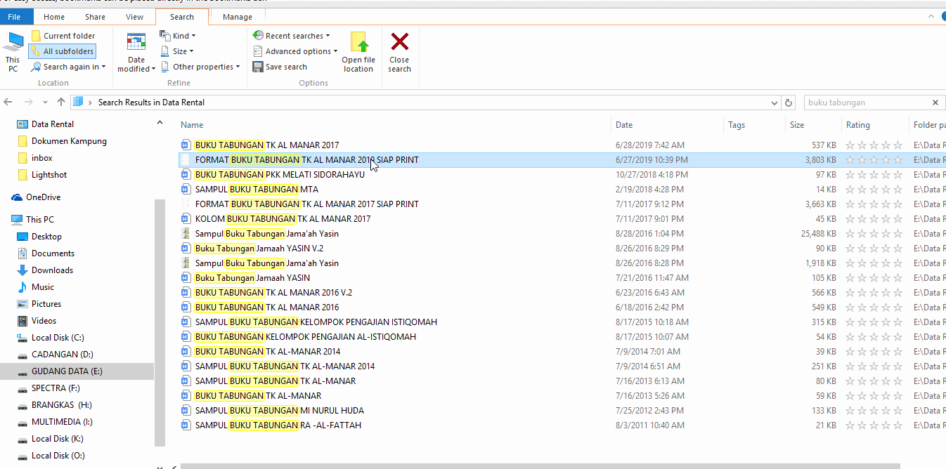Open the Kind filter dropdown
The height and width of the screenshot is (469, 946).
coord(178,36)
